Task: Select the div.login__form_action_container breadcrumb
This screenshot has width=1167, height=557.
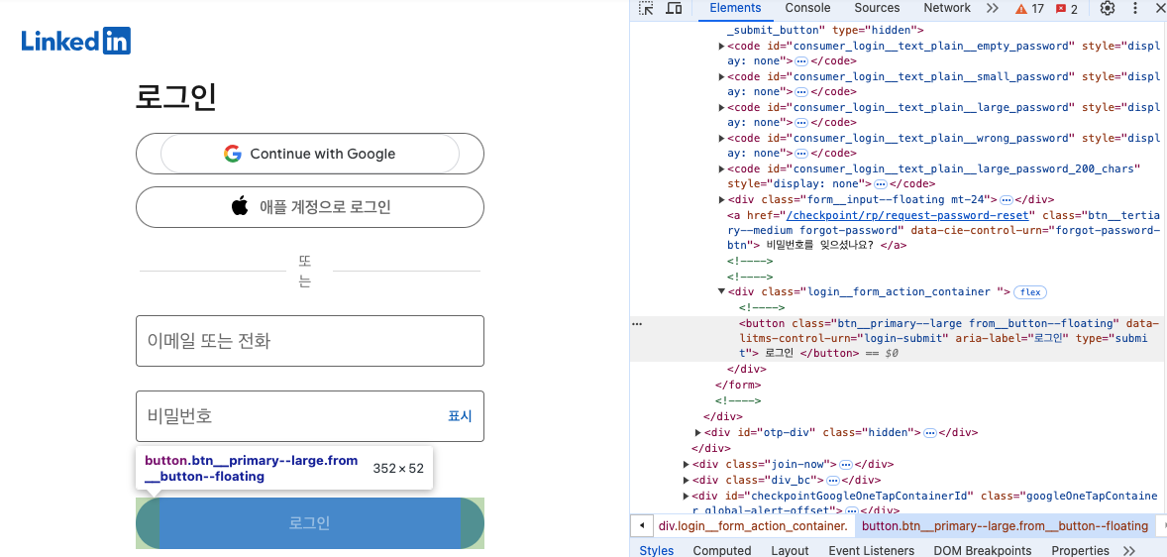Action: [753, 525]
